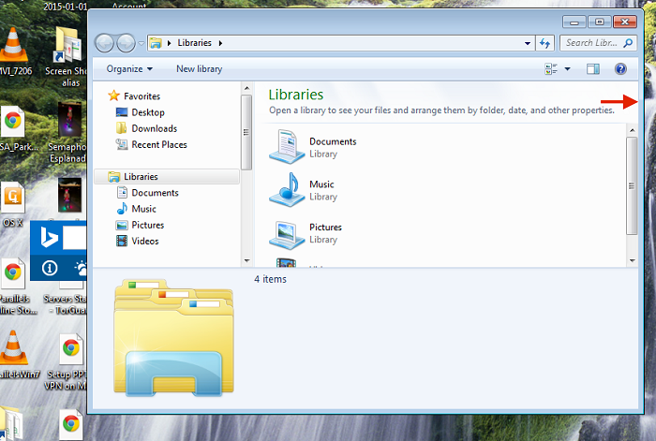Screen dimensions: 656x441
Task: Click the navigation pane scrollbar thumb
Action: (246, 133)
